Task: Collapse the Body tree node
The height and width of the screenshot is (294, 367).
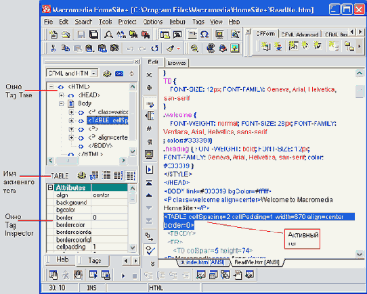Action: [x=61, y=103]
